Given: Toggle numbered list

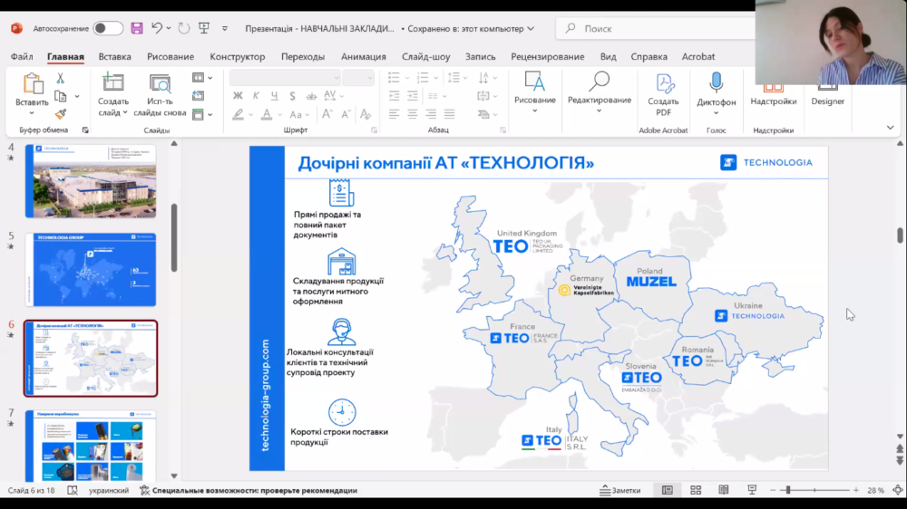Looking at the screenshot, I should coord(423,77).
